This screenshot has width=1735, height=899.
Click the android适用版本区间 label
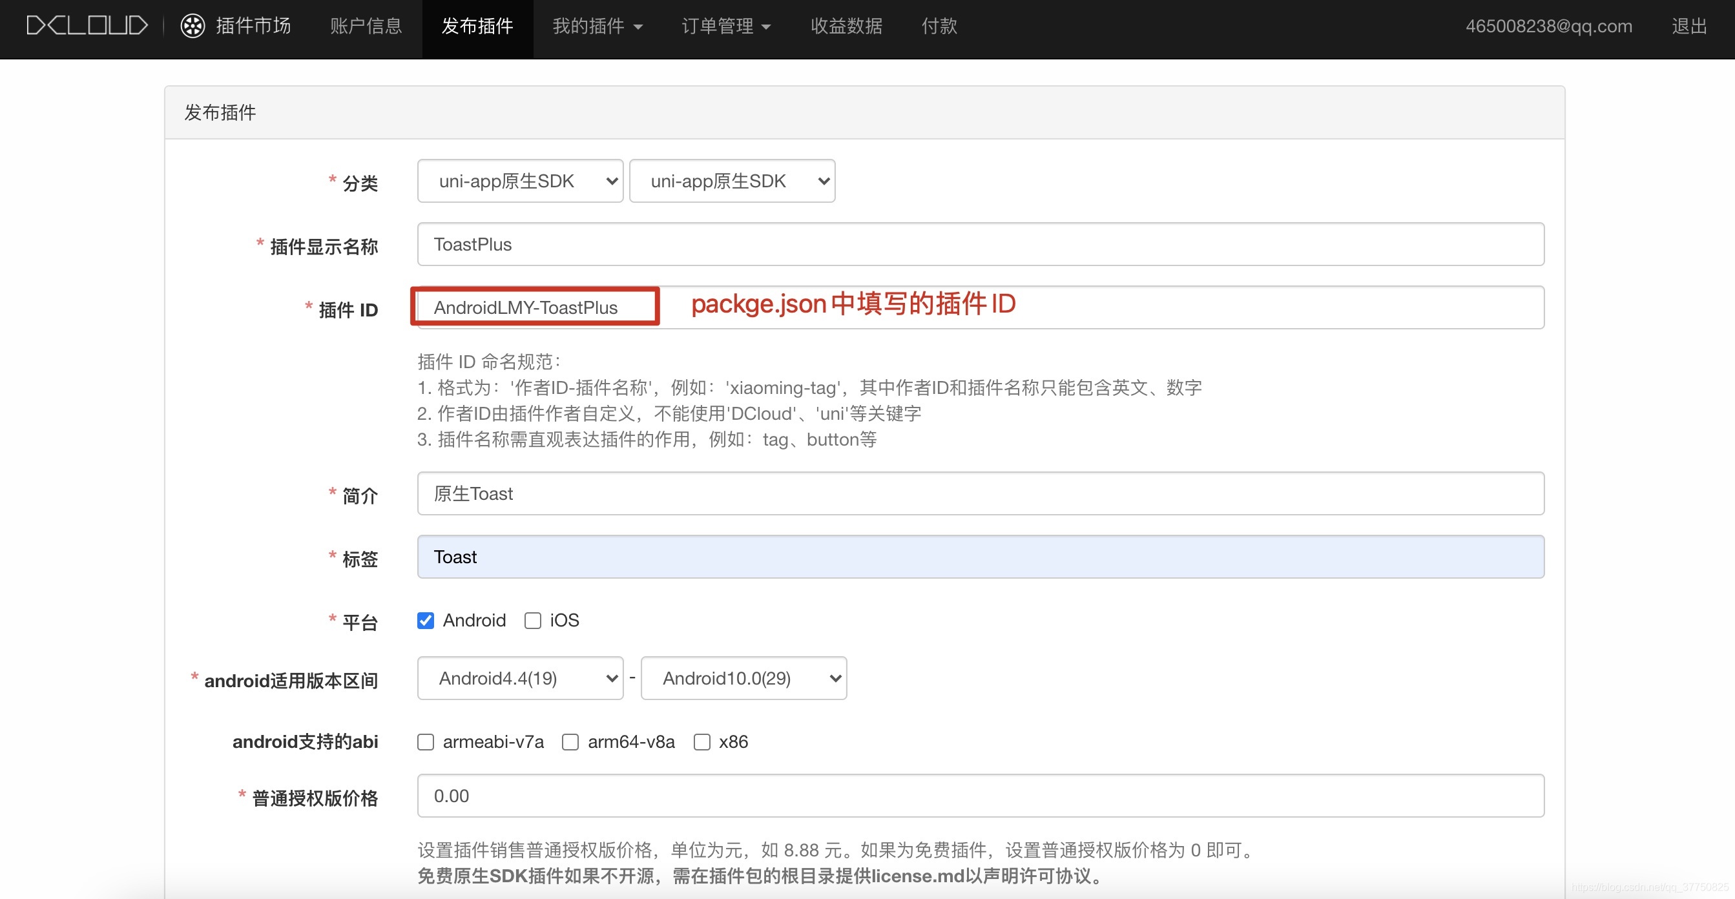click(291, 681)
